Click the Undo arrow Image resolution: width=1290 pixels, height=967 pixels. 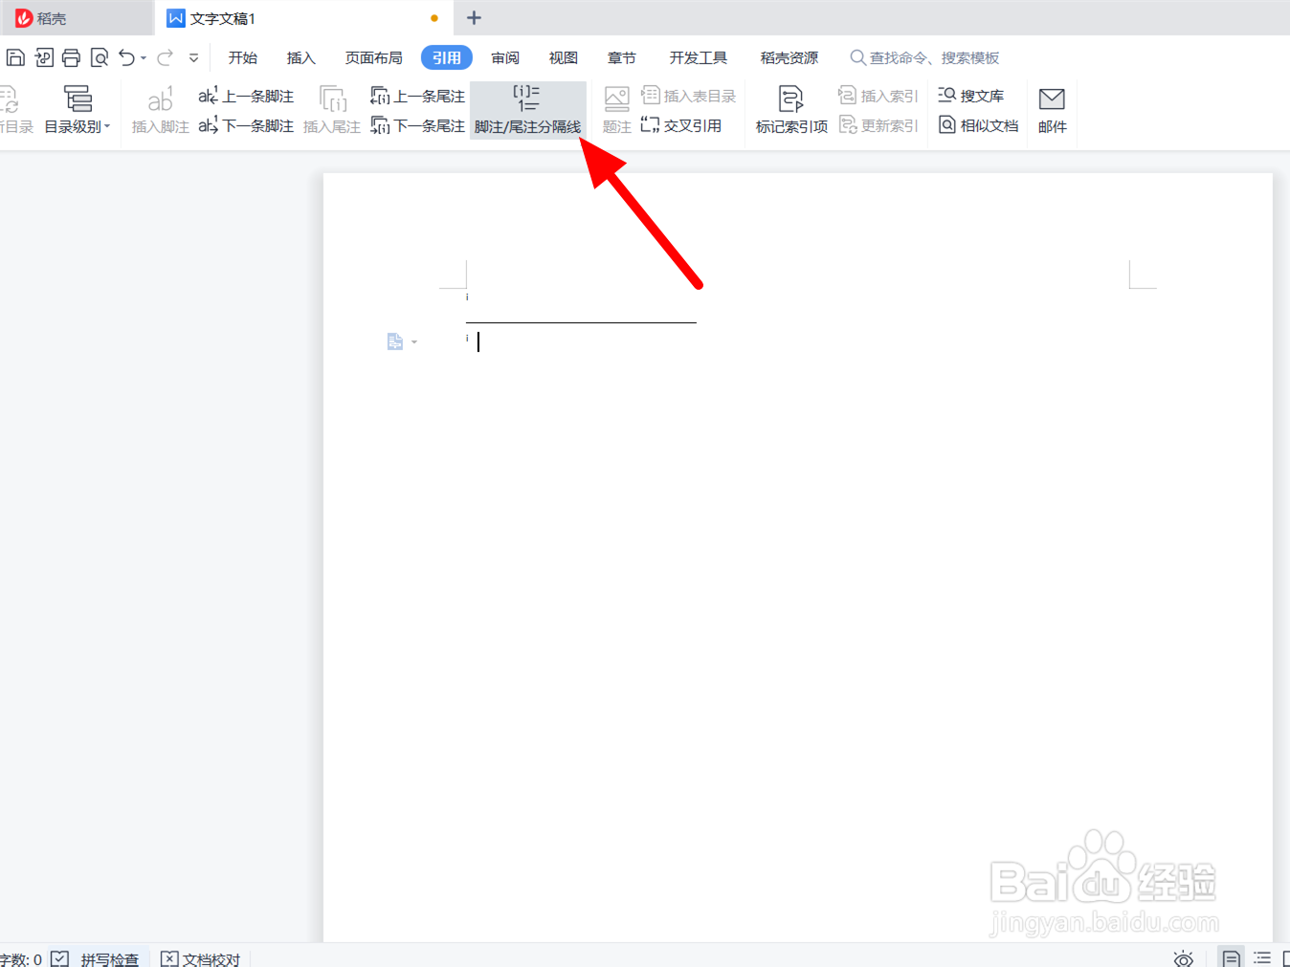pos(126,57)
